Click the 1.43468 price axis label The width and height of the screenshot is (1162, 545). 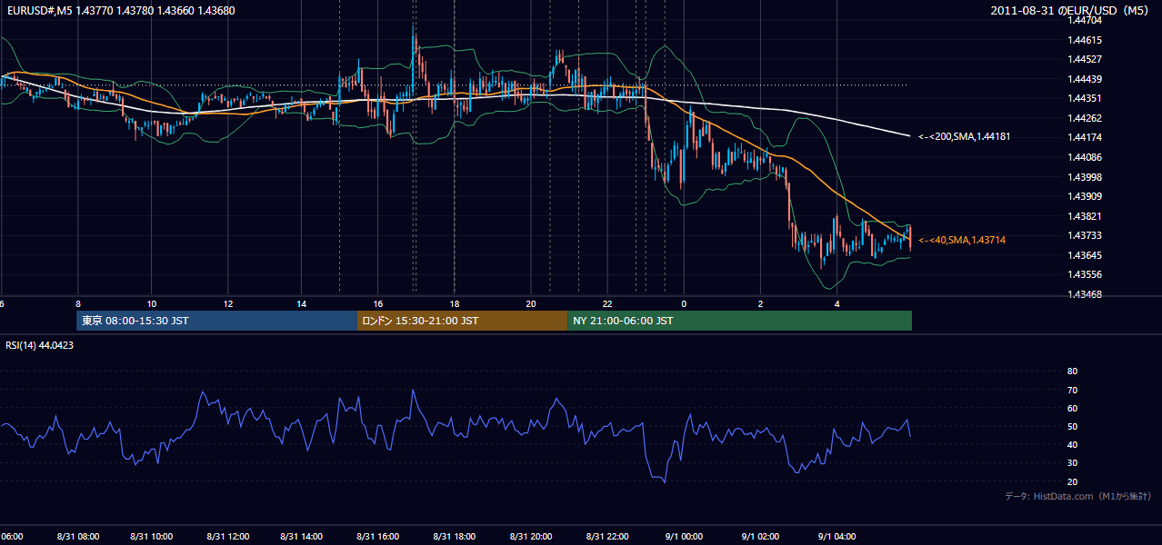1085,294
